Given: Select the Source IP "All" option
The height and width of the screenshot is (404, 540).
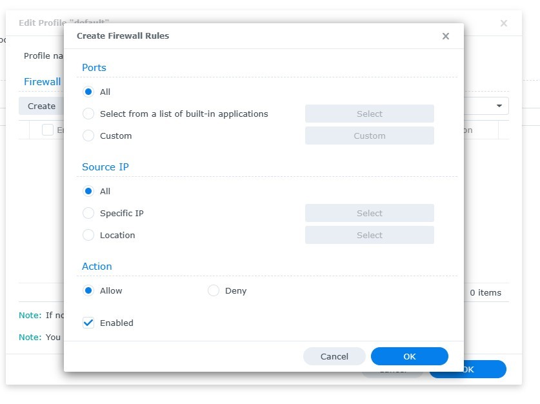Looking at the screenshot, I should point(88,191).
